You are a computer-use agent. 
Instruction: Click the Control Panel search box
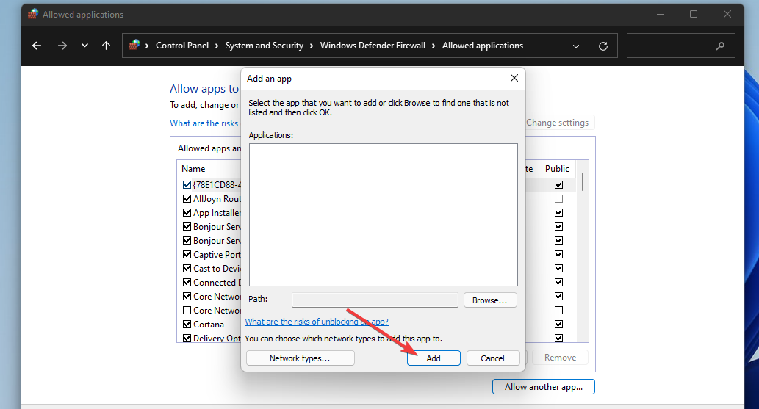[x=681, y=46]
